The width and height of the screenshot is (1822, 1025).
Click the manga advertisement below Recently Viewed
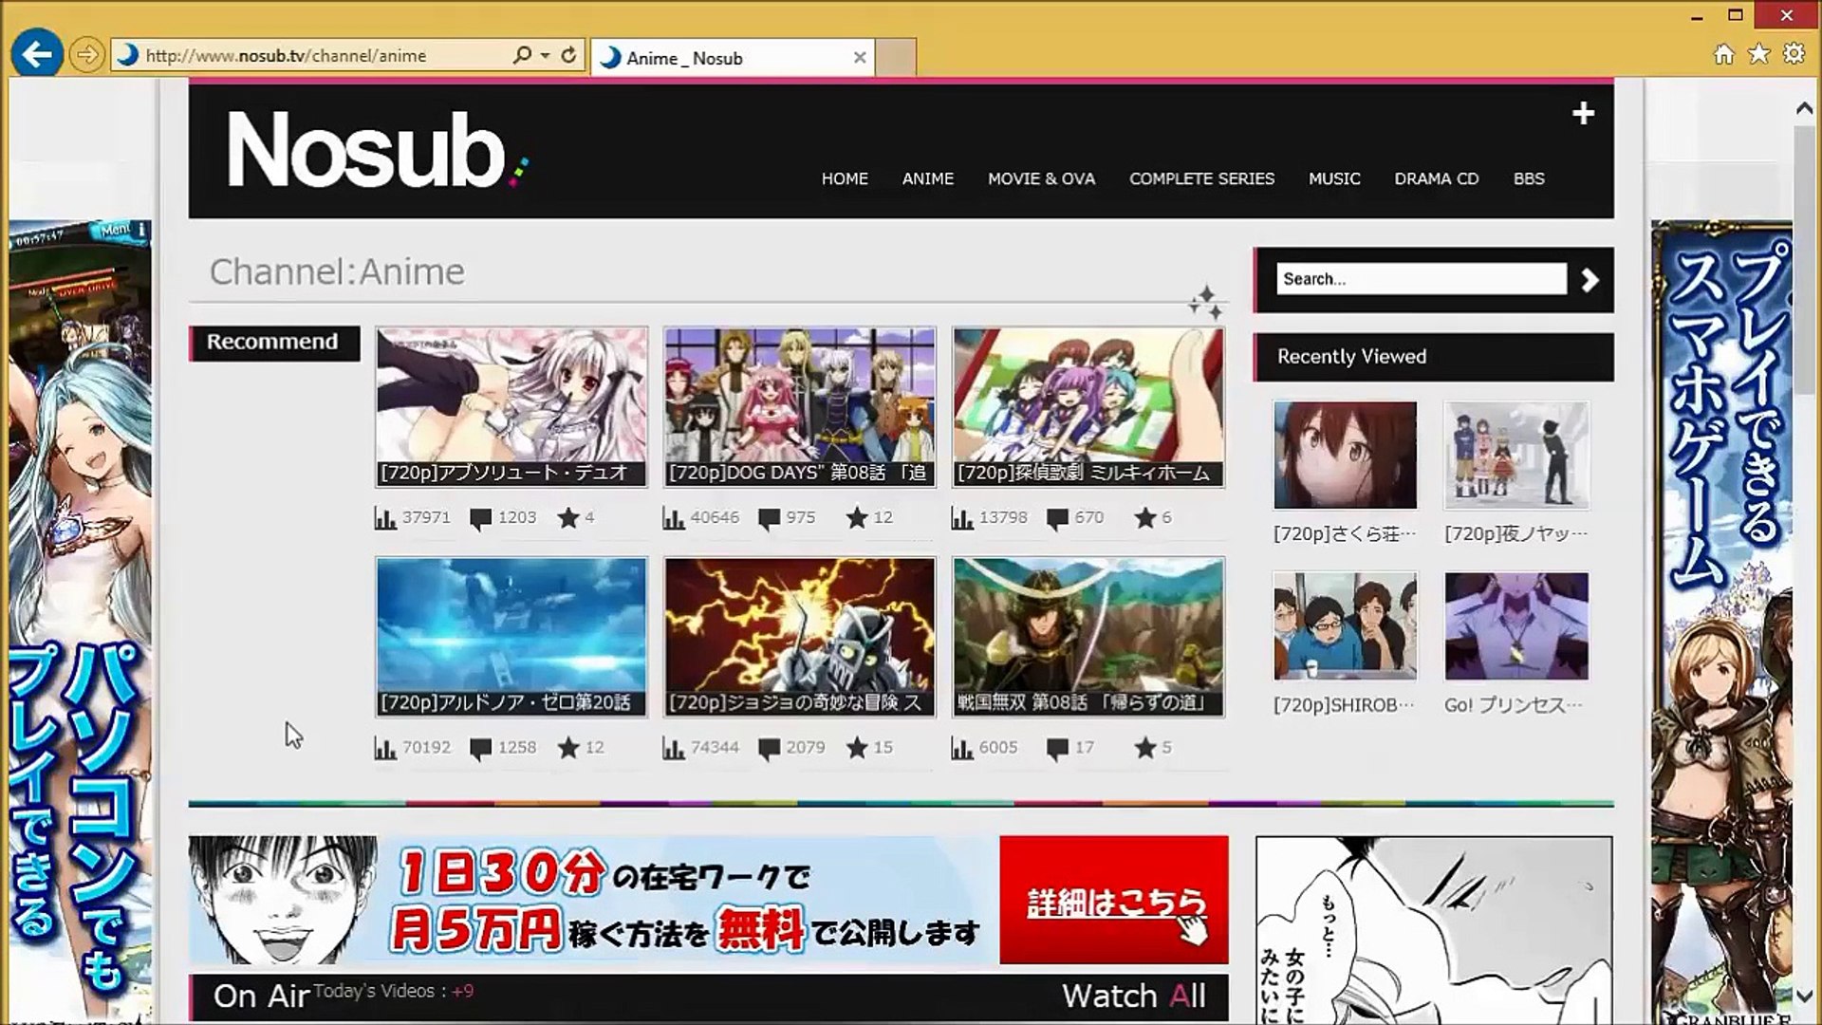click(x=1434, y=930)
